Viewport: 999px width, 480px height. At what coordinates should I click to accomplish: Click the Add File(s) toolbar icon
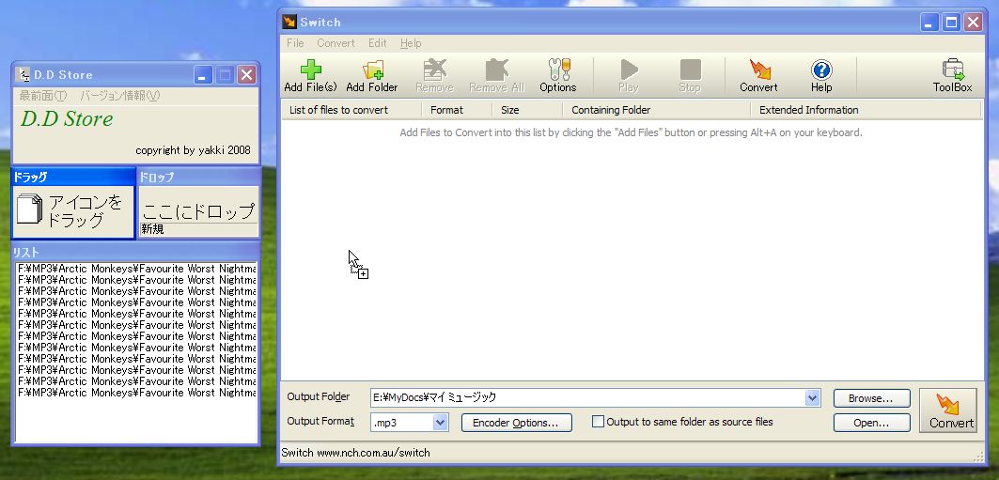[310, 76]
